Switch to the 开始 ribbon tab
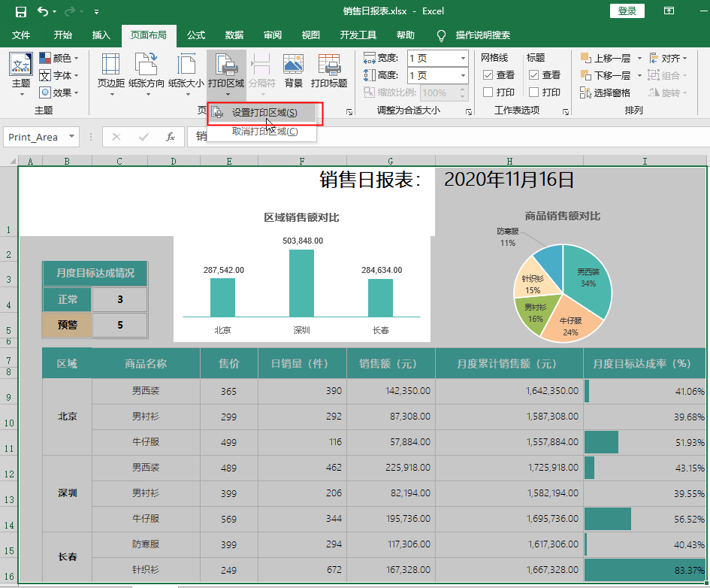This screenshot has height=588, width=710. tap(63, 35)
